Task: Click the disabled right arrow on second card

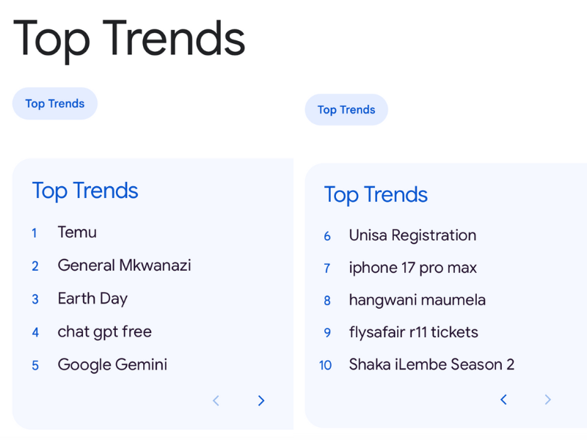Action: (x=548, y=400)
